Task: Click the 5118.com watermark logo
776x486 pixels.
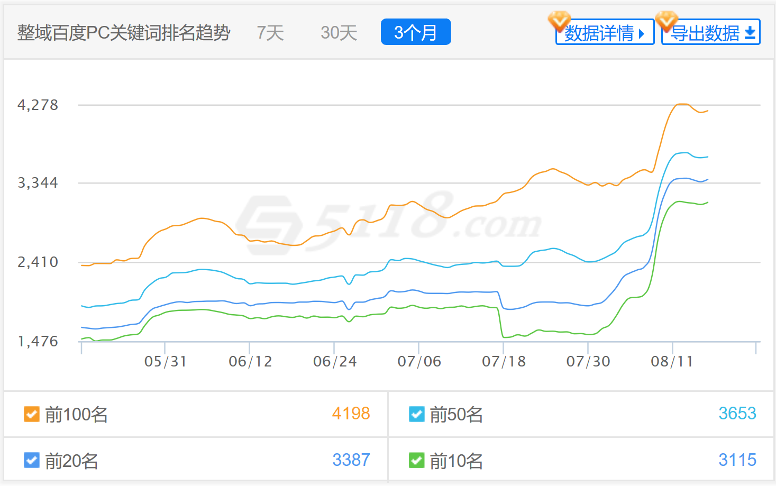Action: pyautogui.click(x=389, y=222)
